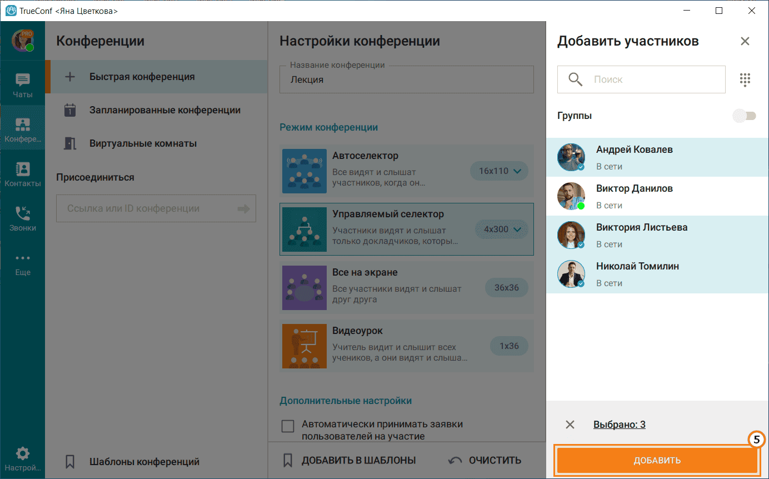Select the Управляемый селектор mode title
Image resolution: width=769 pixels, height=479 pixels.
(388, 214)
